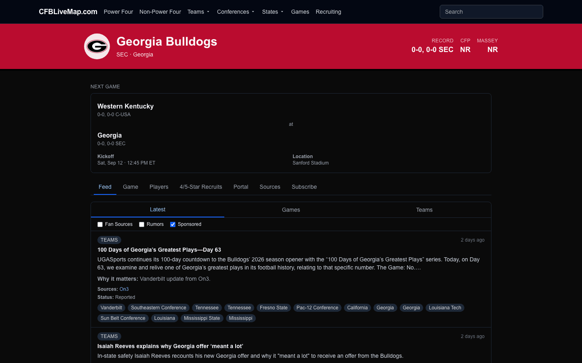582x363 pixels.
Task: Click the 0-0, 0-0 SEC header record
Action: tap(432, 50)
